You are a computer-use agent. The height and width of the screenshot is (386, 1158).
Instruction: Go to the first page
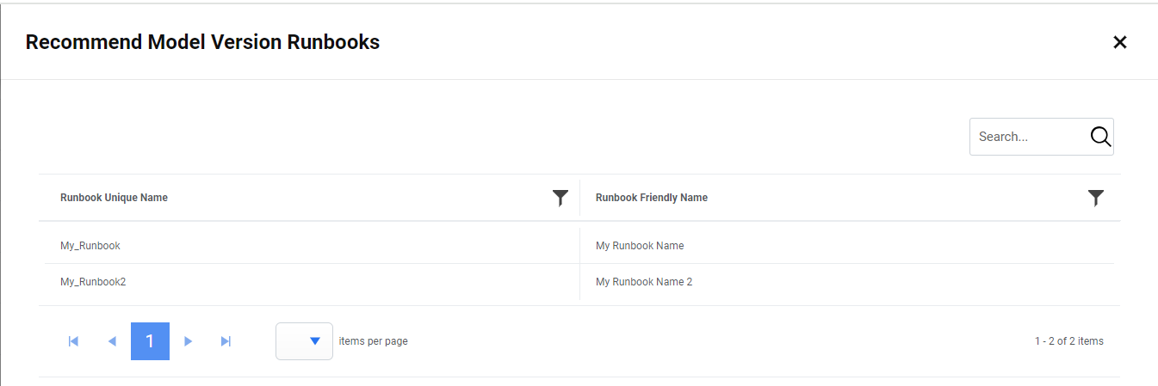point(73,341)
